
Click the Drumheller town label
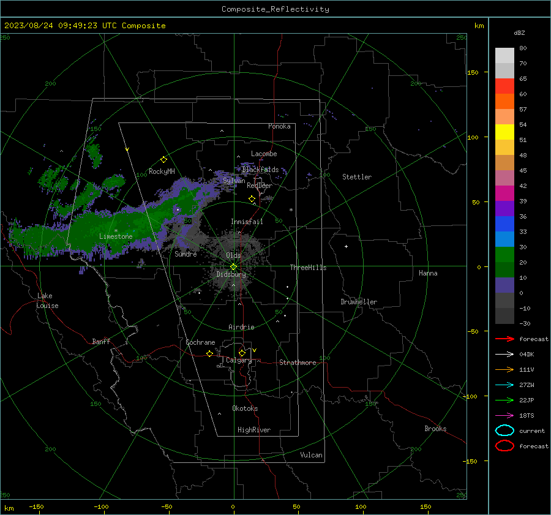[359, 302]
